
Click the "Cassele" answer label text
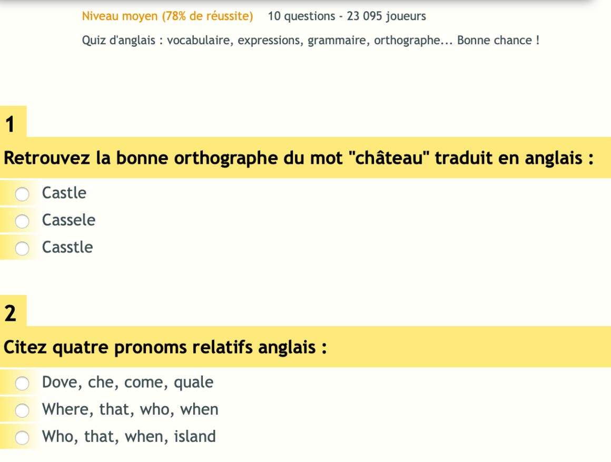point(69,220)
